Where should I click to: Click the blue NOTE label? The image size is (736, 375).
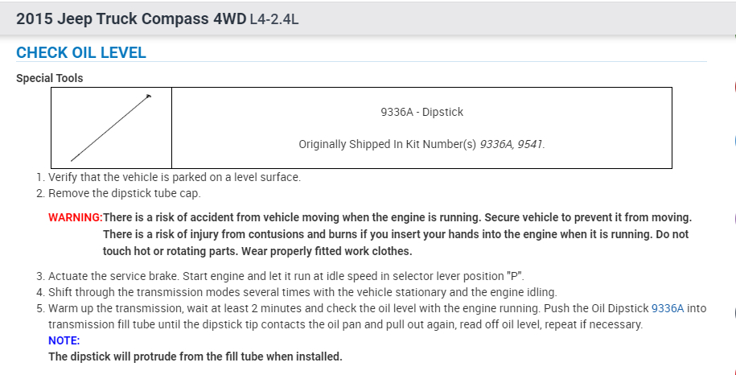pyautogui.click(x=64, y=340)
